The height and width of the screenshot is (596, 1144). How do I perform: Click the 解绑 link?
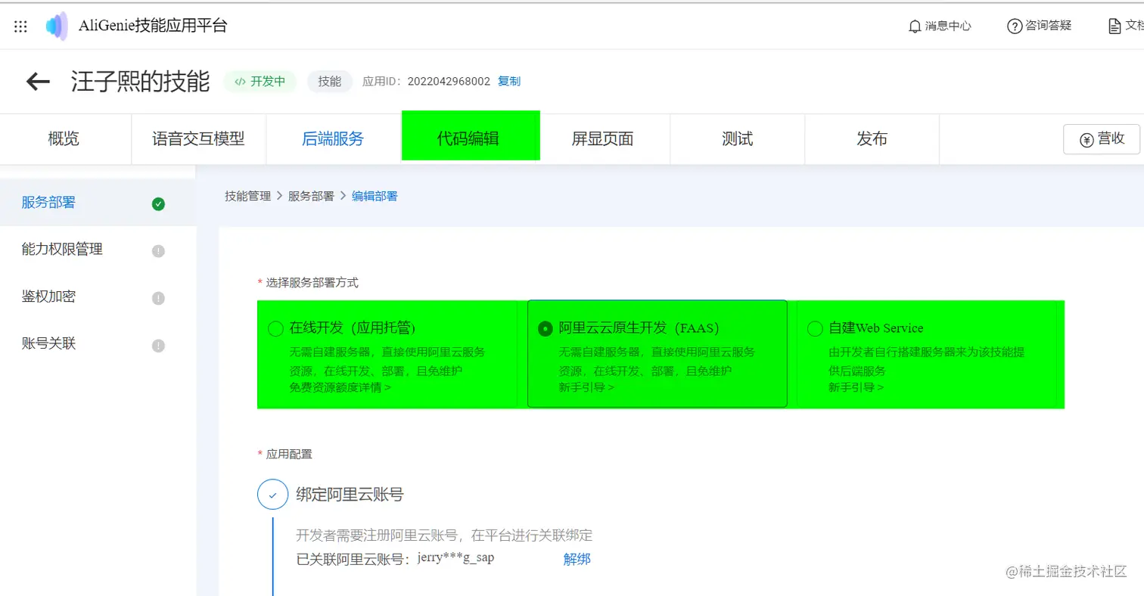[577, 559]
